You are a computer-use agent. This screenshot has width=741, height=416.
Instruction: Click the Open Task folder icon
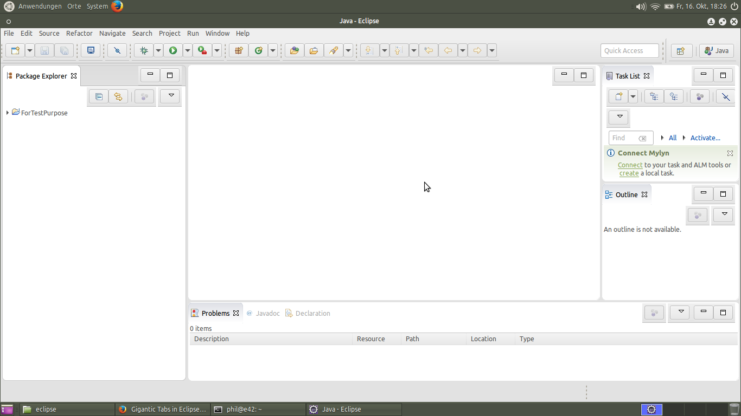click(314, 50)
